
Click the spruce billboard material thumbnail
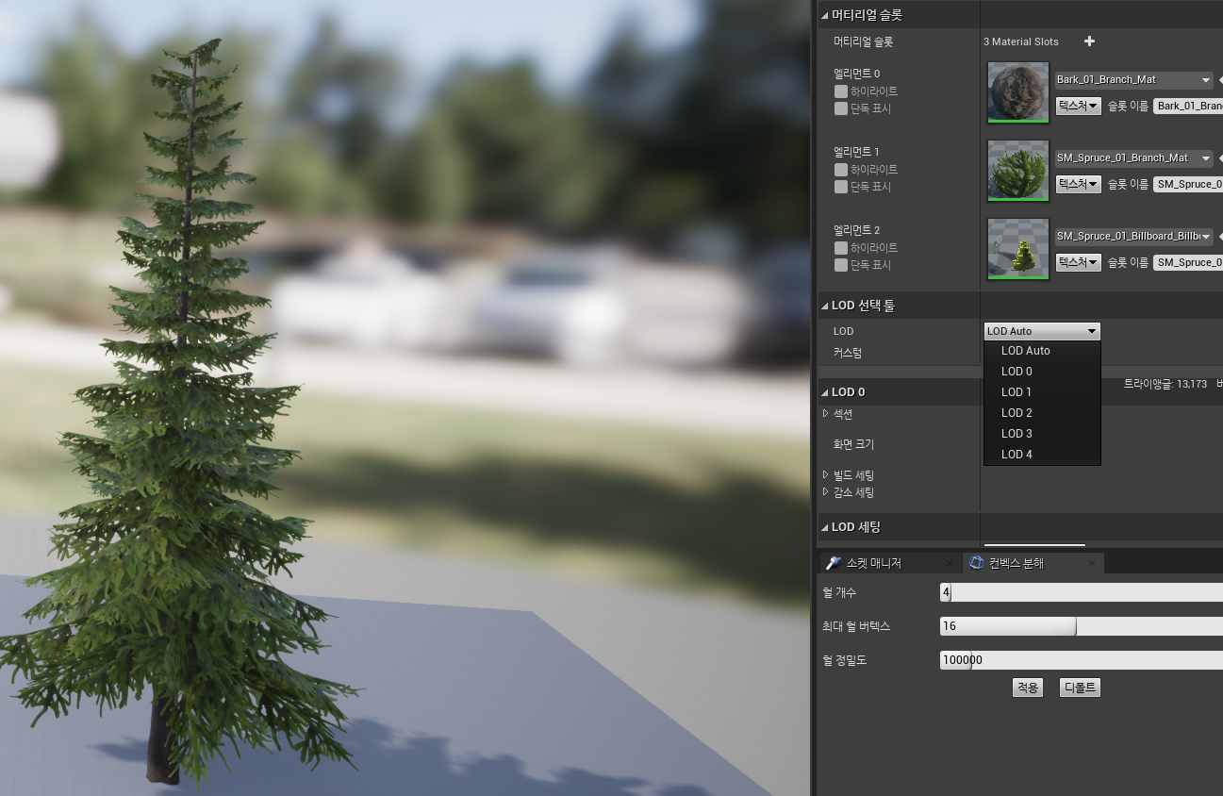[1018, 249]
